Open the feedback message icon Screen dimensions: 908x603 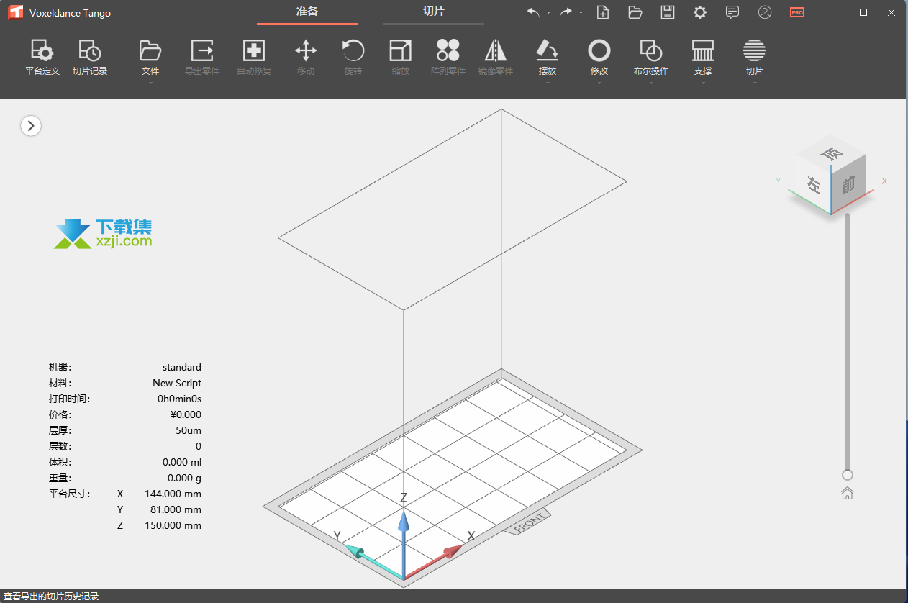(x=732, y=12)
